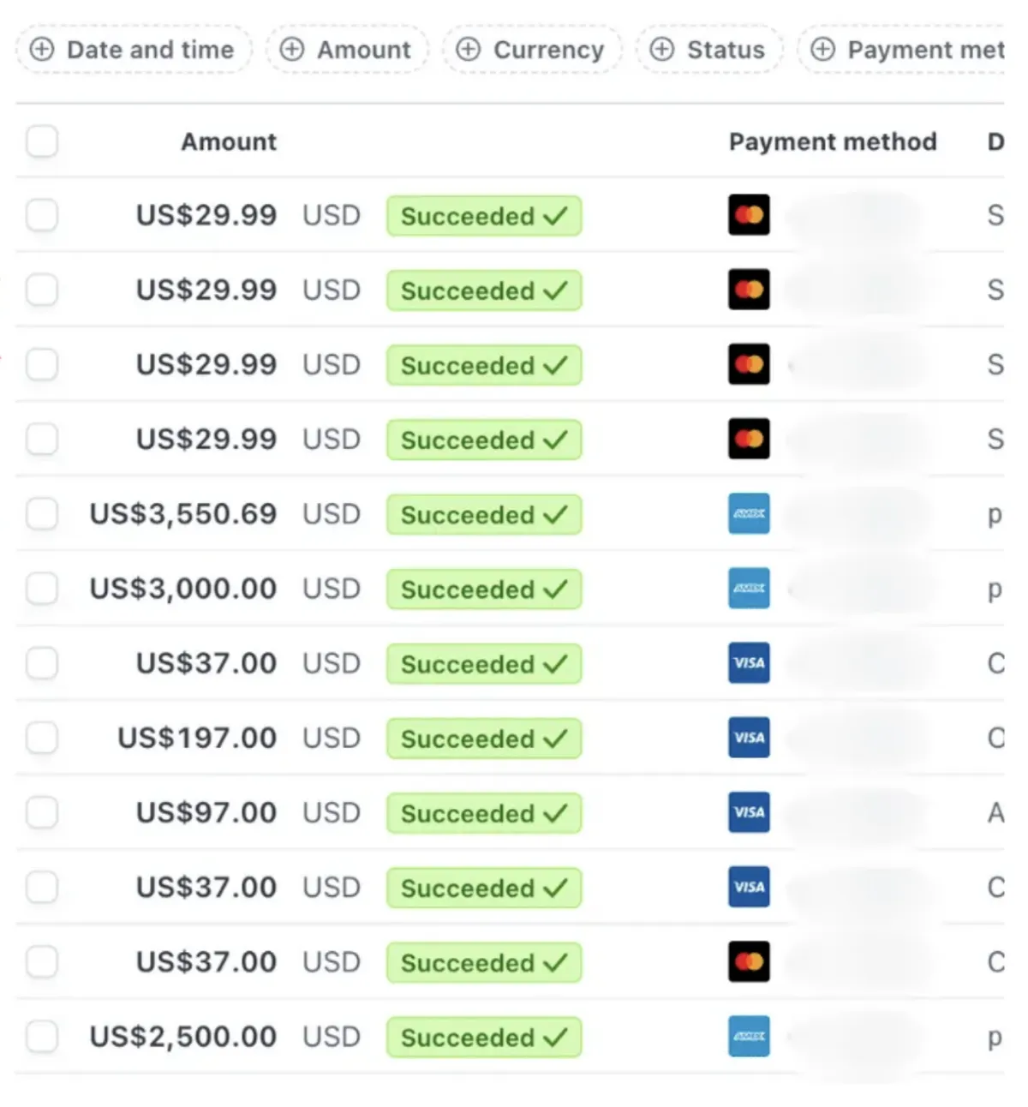The image size is (1028, 1107).
Task: Open the US$3,000.00 payment amount
Action: (x=183, y=589)
